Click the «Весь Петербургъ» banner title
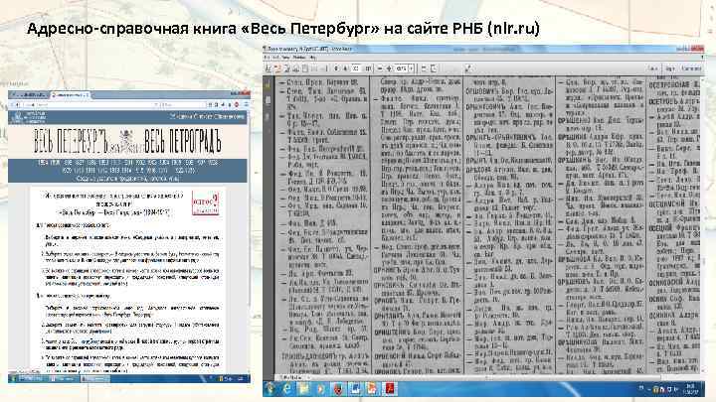This screenshot has width=716, height=402. [70, 141]
